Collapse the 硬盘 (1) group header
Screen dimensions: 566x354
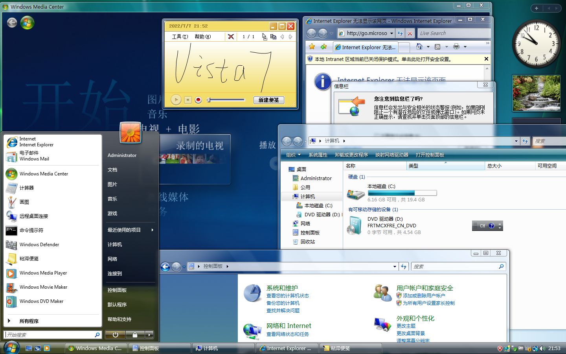[357, 177]
